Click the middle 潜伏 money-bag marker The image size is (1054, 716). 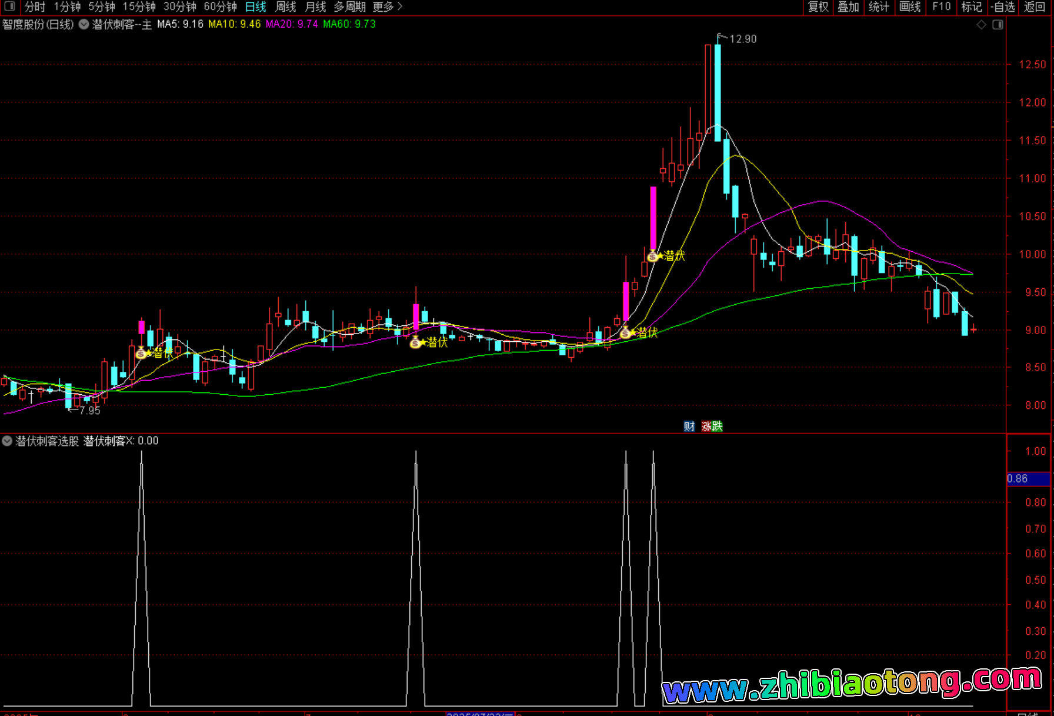[415, 342]
